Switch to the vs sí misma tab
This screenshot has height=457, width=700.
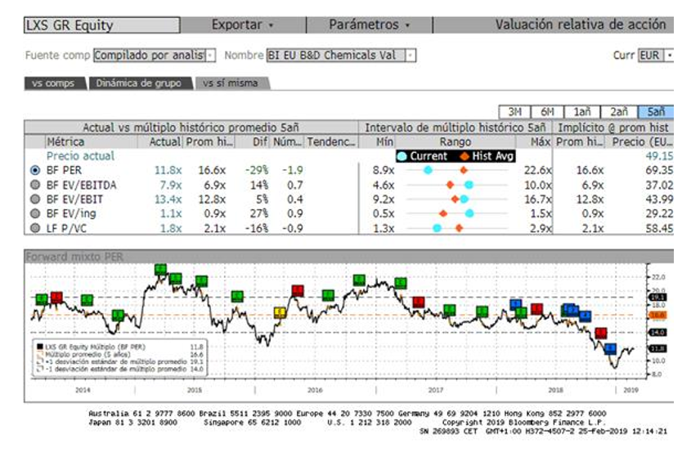point(231,83)
